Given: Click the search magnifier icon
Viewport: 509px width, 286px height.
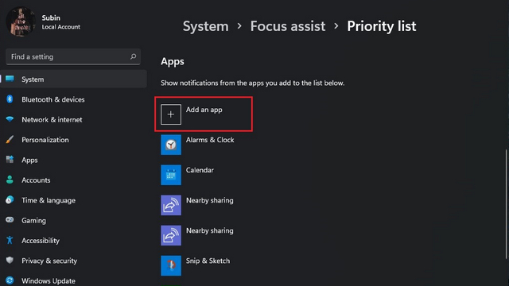Looking at the screenshot, I should click(x=133, y=56).
